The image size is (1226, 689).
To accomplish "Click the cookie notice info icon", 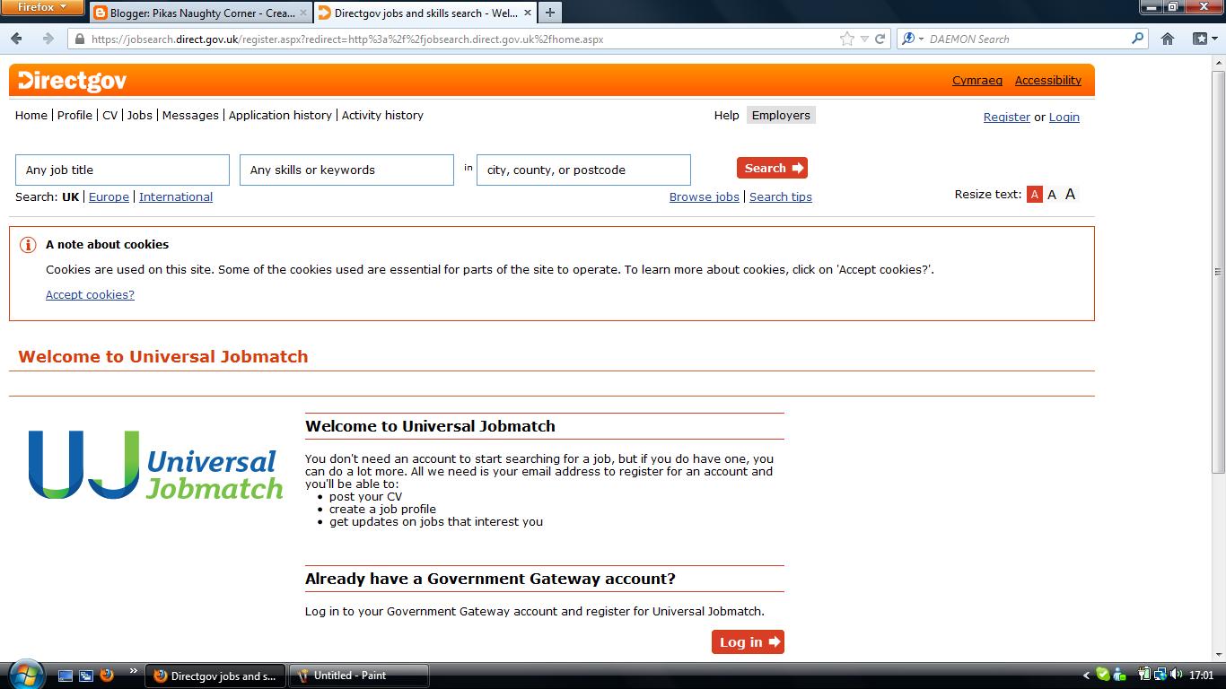I will [x=28, y=245].
